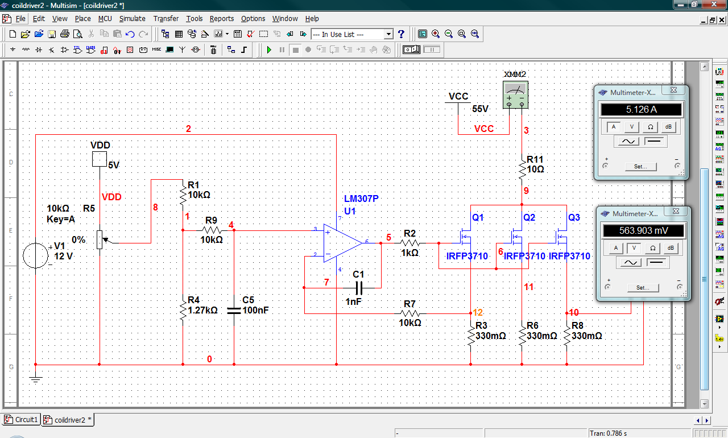The width and height of the screenshot is (728, 438).
Task: Place a diode component
Action: click(x=39, y=50)
